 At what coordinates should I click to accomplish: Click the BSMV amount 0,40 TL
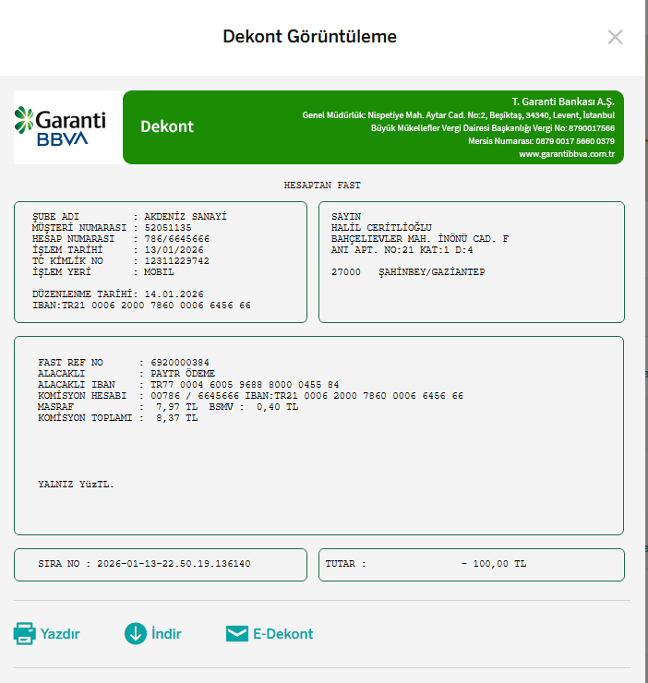click(277, 407)
